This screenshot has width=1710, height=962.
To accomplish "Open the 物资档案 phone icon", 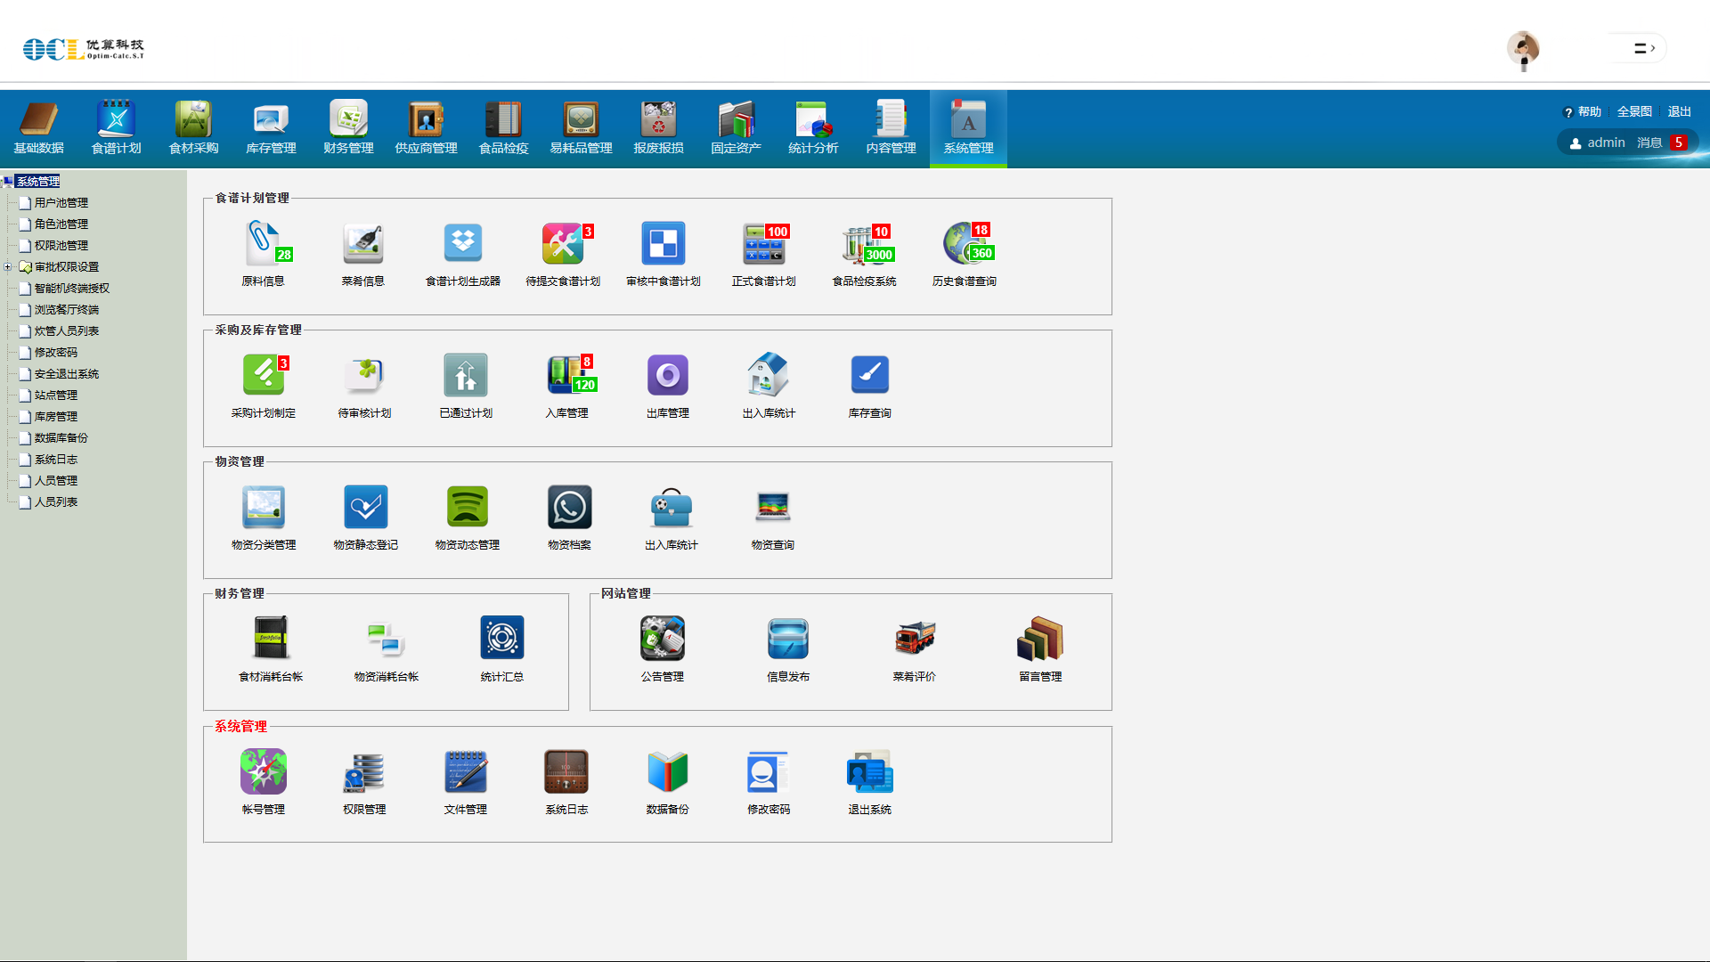I will coord(569,507).
